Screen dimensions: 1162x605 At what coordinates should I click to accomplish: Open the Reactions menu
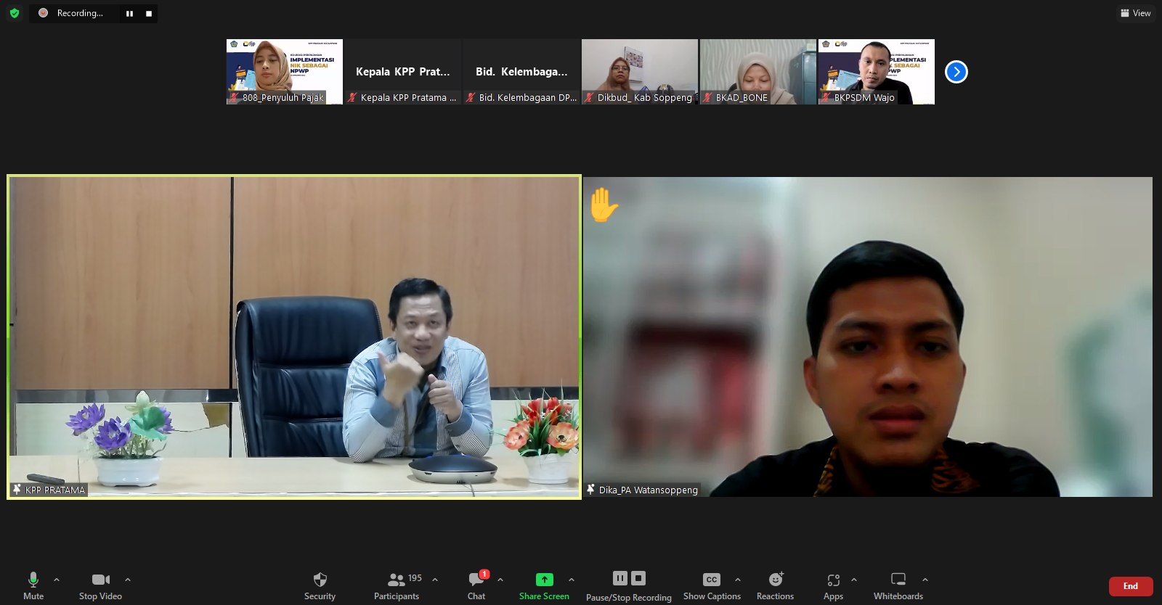(x=775, y=585)
